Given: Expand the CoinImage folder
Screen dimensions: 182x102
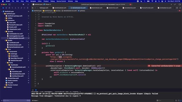Looking at the screenshot, I should (x=8, y=54).
